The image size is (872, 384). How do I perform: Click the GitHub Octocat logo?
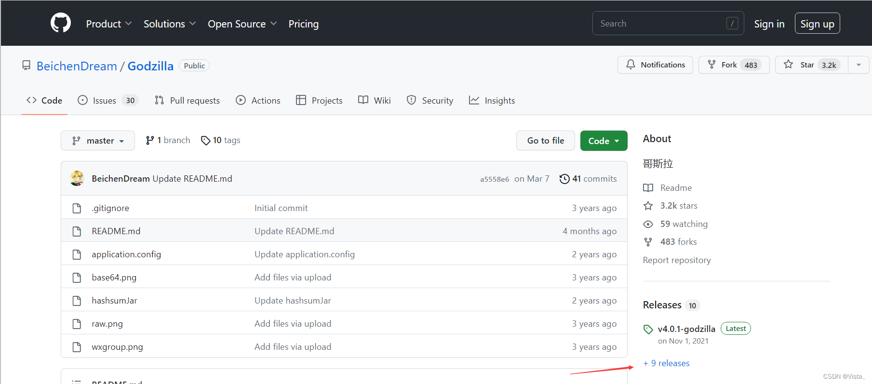tap(61, 23)
